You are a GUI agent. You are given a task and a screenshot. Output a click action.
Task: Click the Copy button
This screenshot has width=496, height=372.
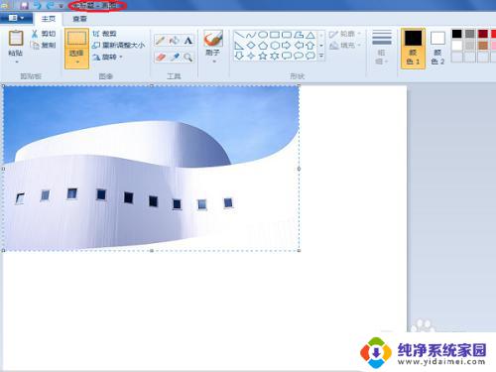click(x=44, y=45)
